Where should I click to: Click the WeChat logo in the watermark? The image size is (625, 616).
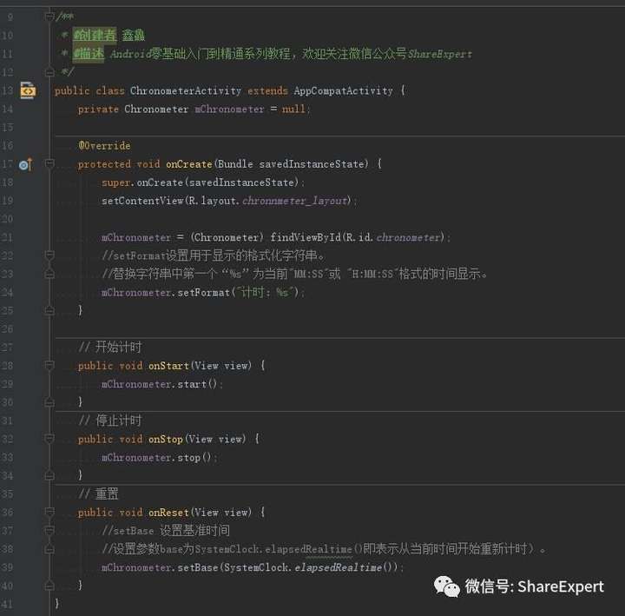click(x=447, y=586)
